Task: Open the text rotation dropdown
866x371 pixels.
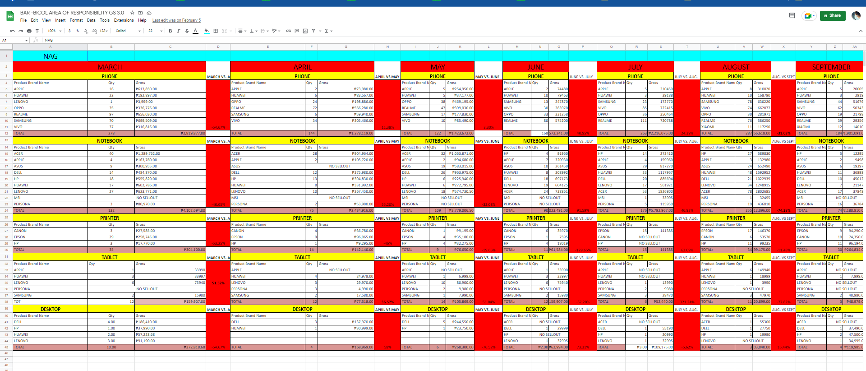Action: (276, 31)
